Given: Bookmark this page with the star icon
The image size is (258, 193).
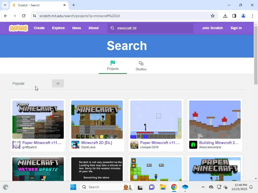Looking at the screenshot, I should point(213,16).
